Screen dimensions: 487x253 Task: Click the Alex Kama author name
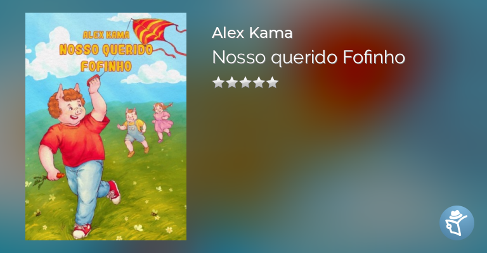[252, 33]
